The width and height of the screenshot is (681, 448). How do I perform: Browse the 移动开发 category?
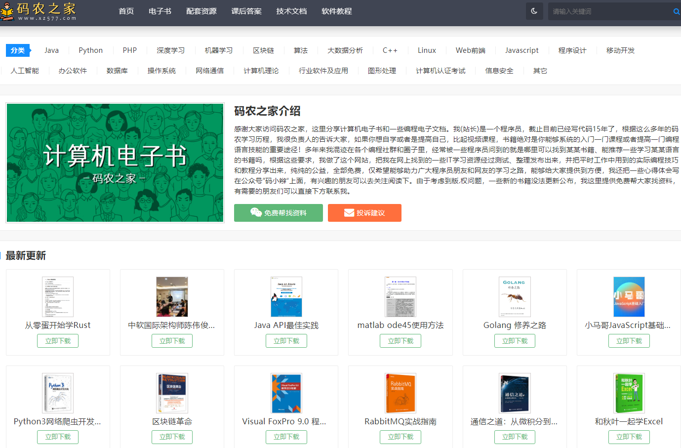coord(621,50)
